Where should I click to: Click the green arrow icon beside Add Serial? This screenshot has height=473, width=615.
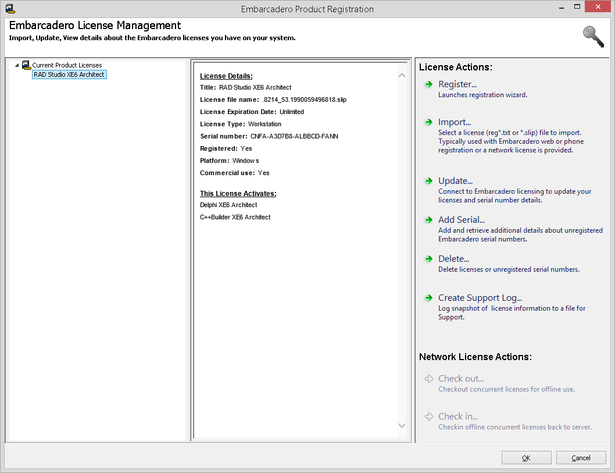428,220
